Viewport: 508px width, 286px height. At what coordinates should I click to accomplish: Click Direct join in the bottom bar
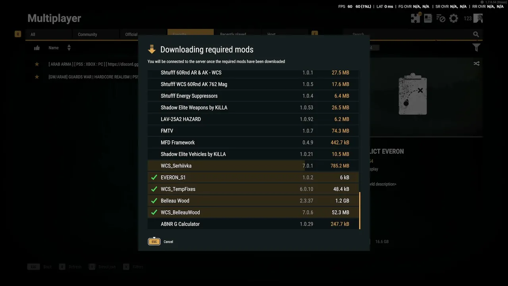pyautogui.click(x=107, y=267)
